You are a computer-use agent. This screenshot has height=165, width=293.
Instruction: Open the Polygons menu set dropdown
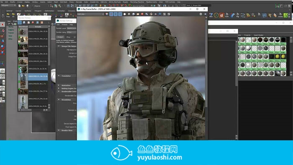click(8, 5)
